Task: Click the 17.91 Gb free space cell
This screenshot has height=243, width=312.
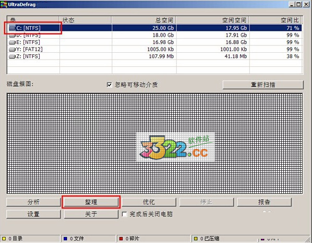Action: point(213,36)
